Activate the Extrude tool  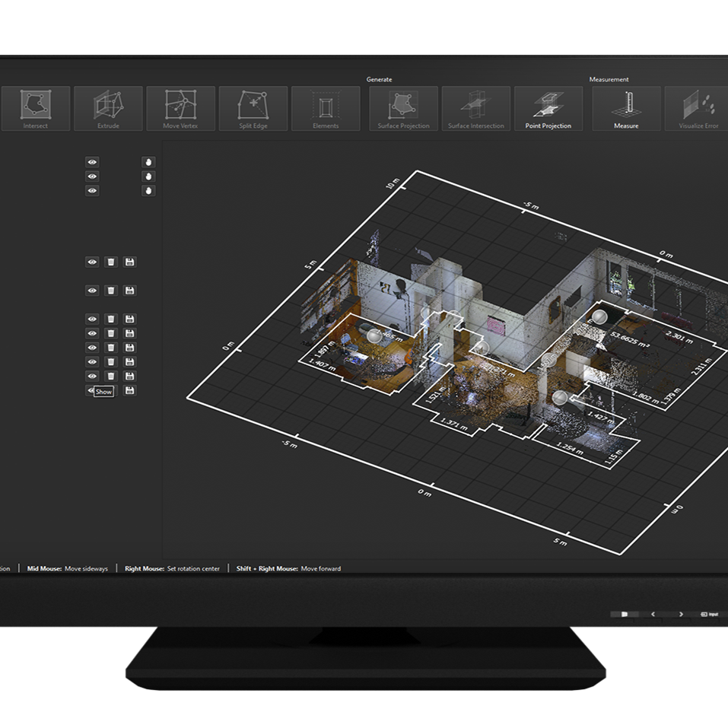(108, 109)
